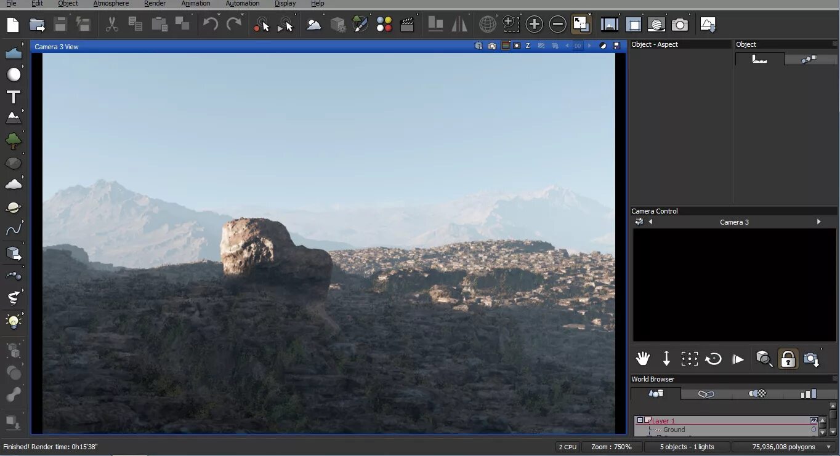Add a plant tree object
The width and height of the screenshot is (840, 456).
(14, 141)
